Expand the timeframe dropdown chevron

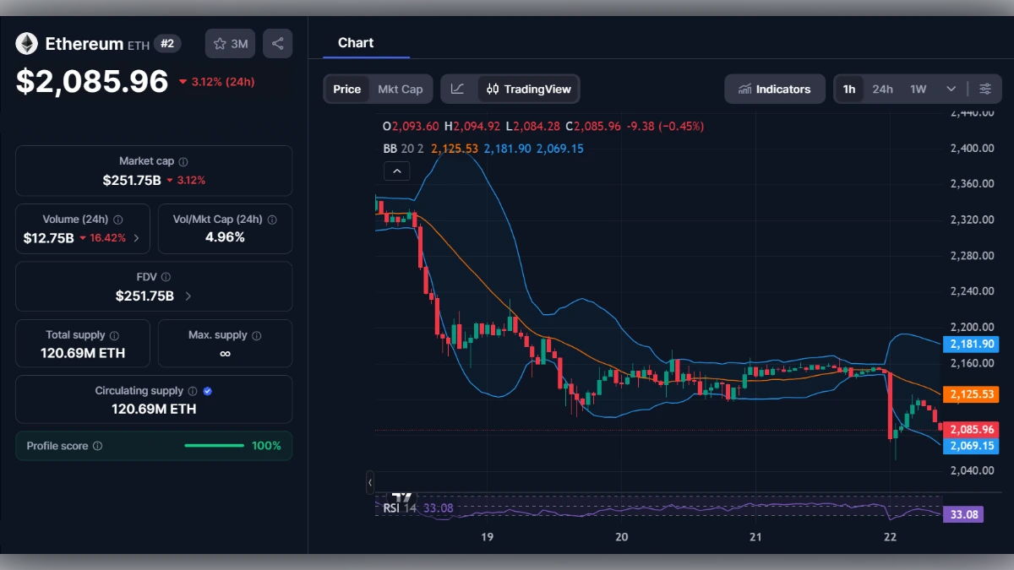(950, 88)
